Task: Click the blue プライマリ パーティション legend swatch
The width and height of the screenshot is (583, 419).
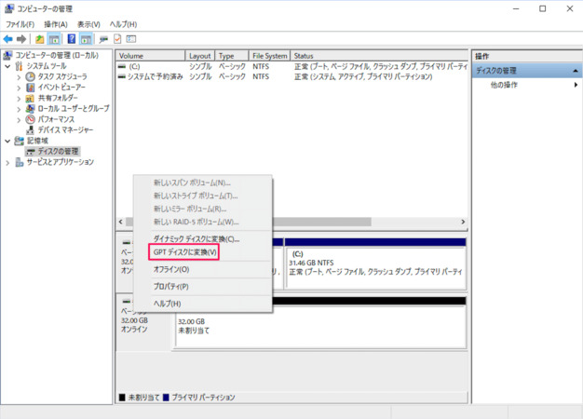Action: (166, 398)
